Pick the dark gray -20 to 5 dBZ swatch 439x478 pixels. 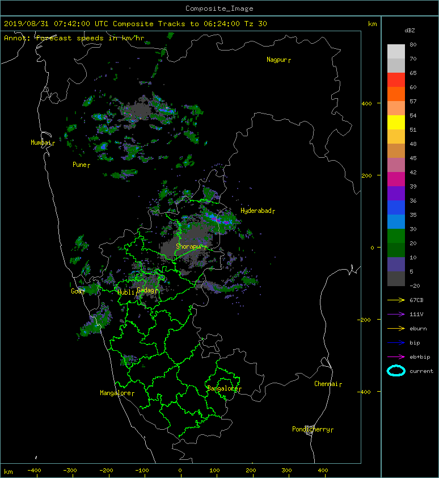click(396, 279)
